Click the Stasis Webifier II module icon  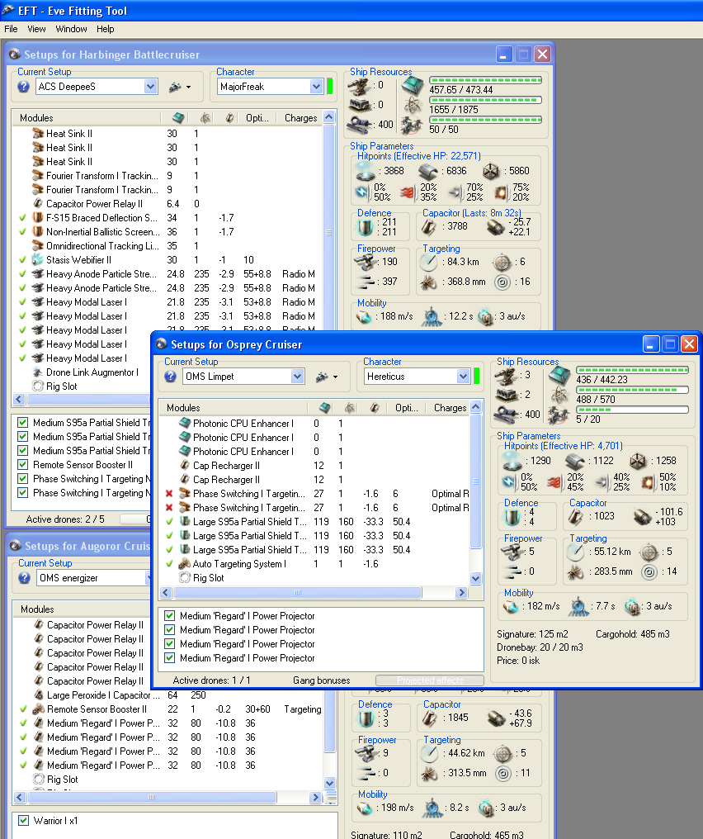[38, 259]
